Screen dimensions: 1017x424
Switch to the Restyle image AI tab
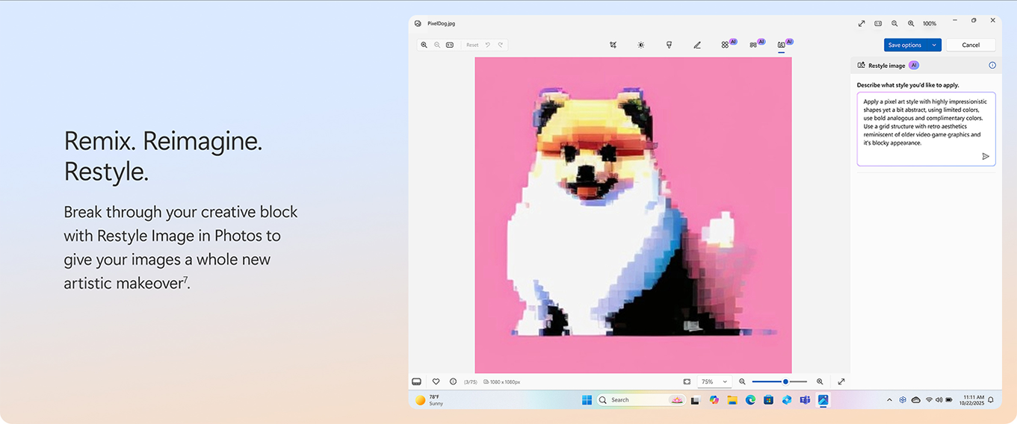pos(782,45)
